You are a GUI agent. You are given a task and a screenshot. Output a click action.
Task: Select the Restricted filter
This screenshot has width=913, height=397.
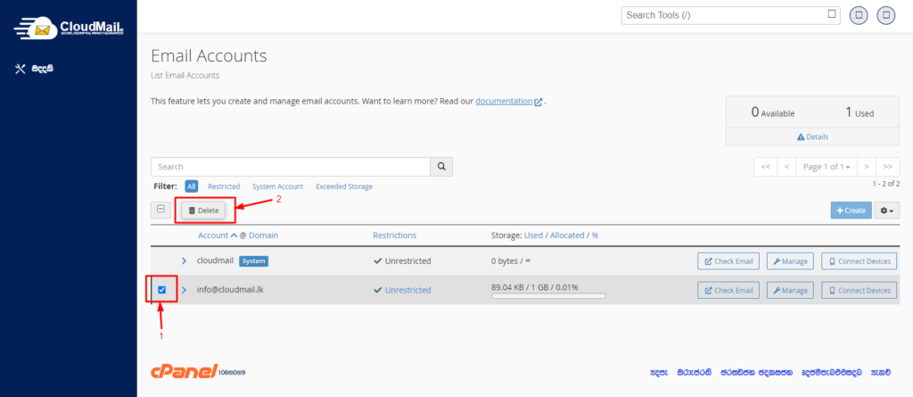tap(224, 186)
